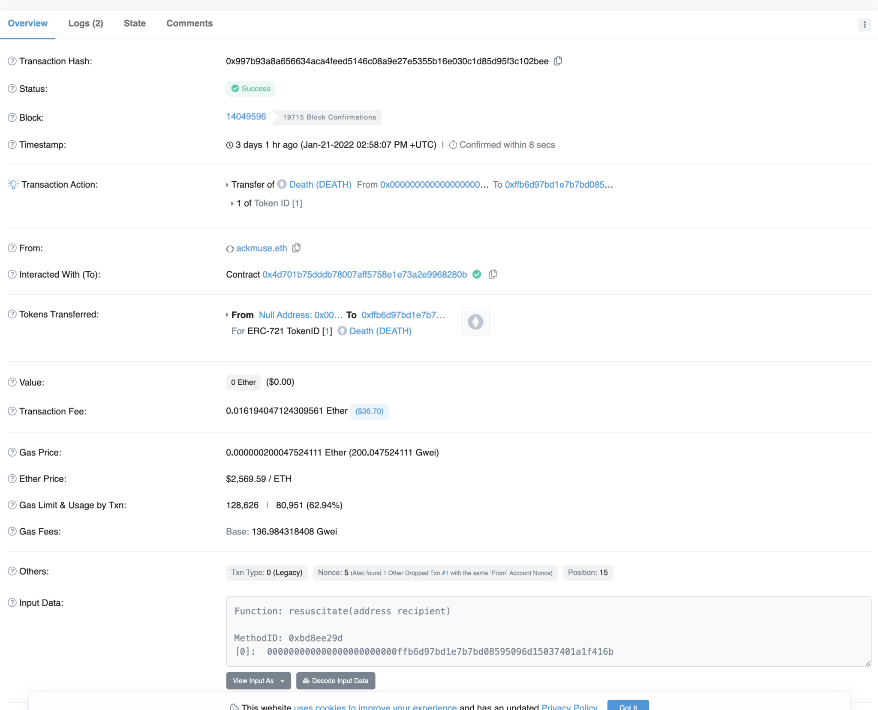The height and width of the screenshot is (710, 878).
Task: Click the lightbulb Transaction Action icon
Action: (13, 185)
